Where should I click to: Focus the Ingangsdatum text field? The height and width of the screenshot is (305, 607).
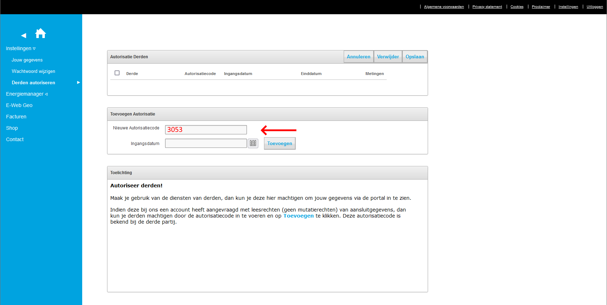click(x=206, y=143)
